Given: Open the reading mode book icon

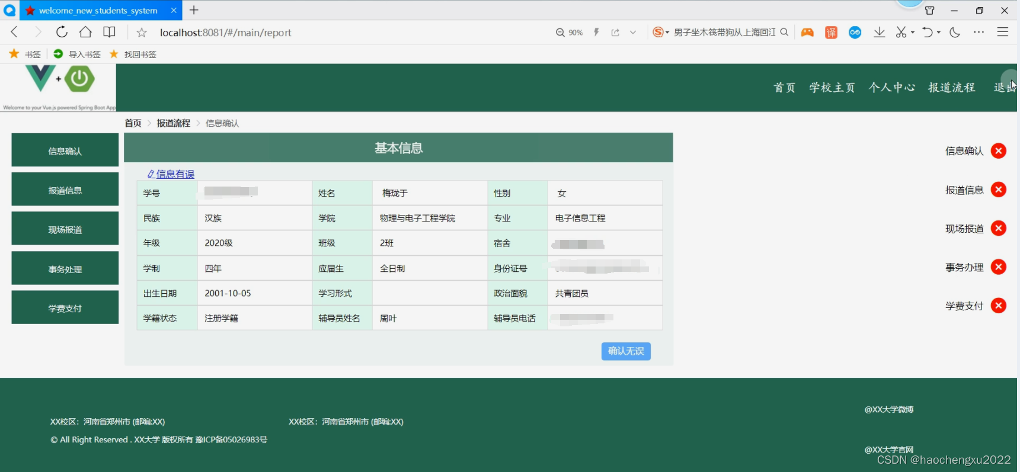Looking at the screenshot, I should click(109, 32).
